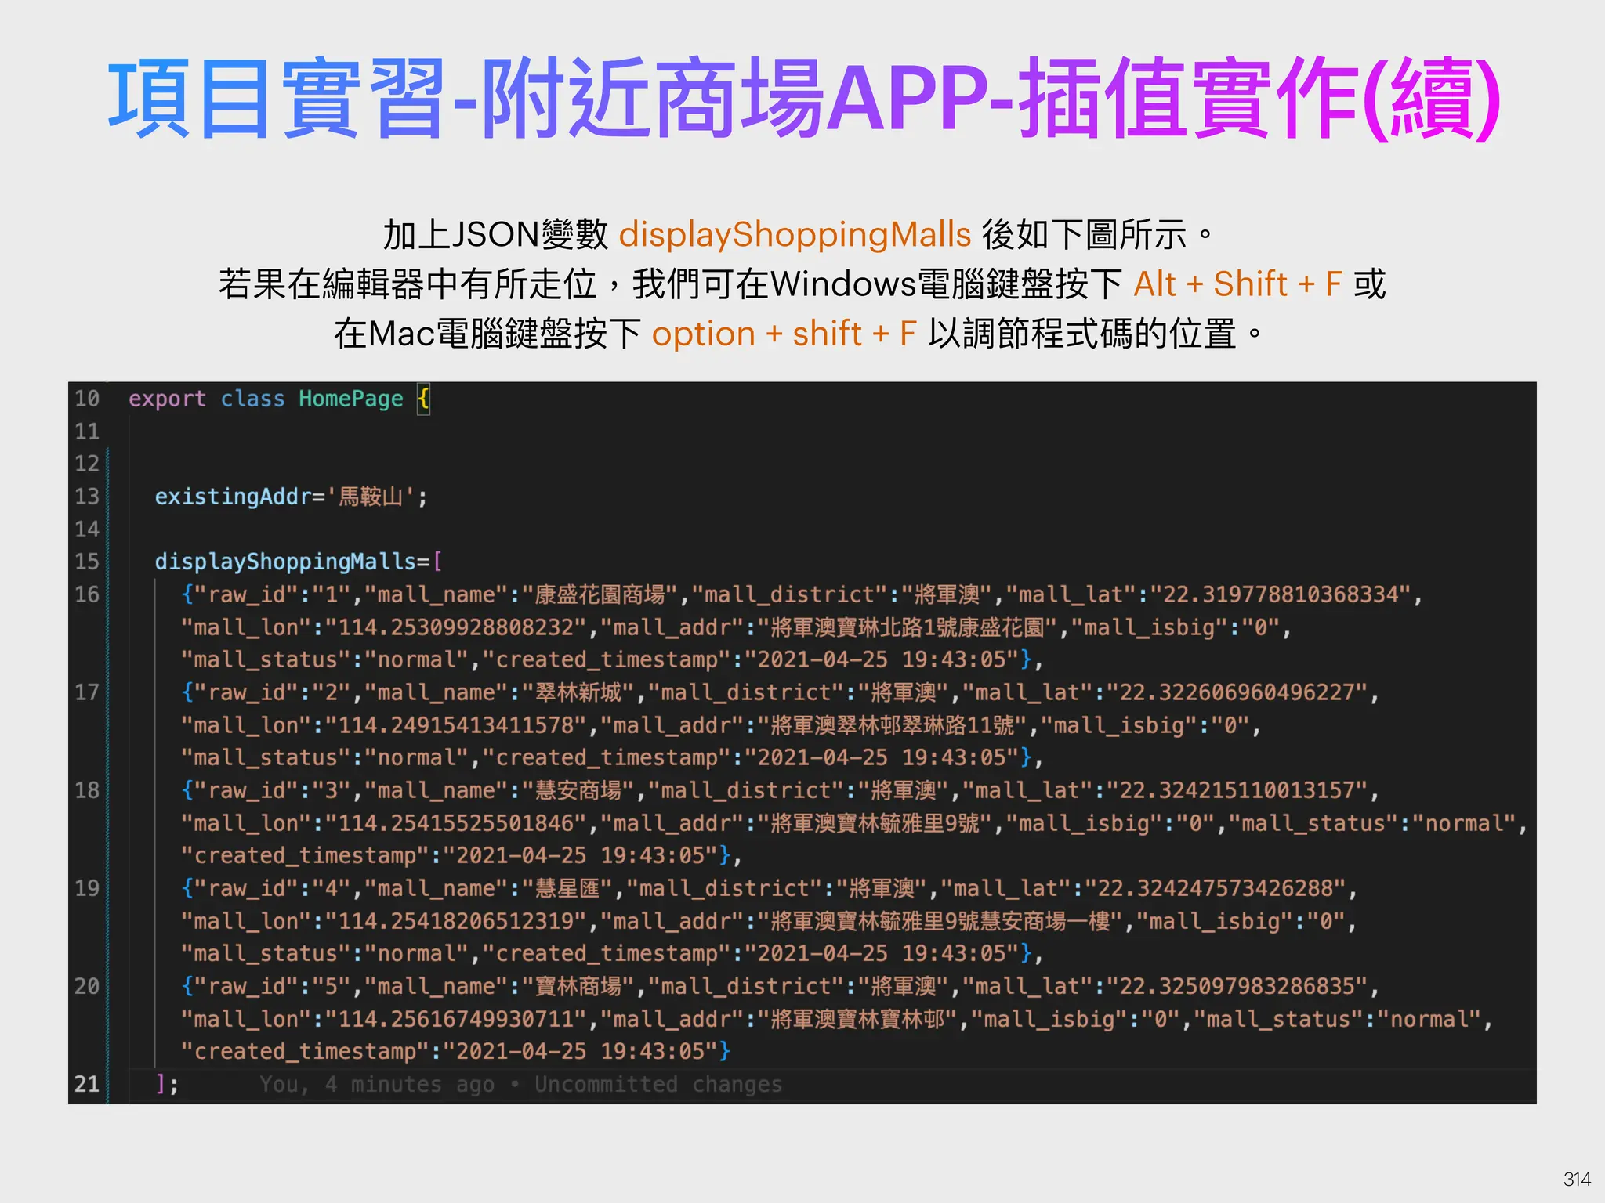Viewport: 1605px width, 1203px height.
Task: Click longitude value 114.24915413411578
Action: tap(455, 725)
